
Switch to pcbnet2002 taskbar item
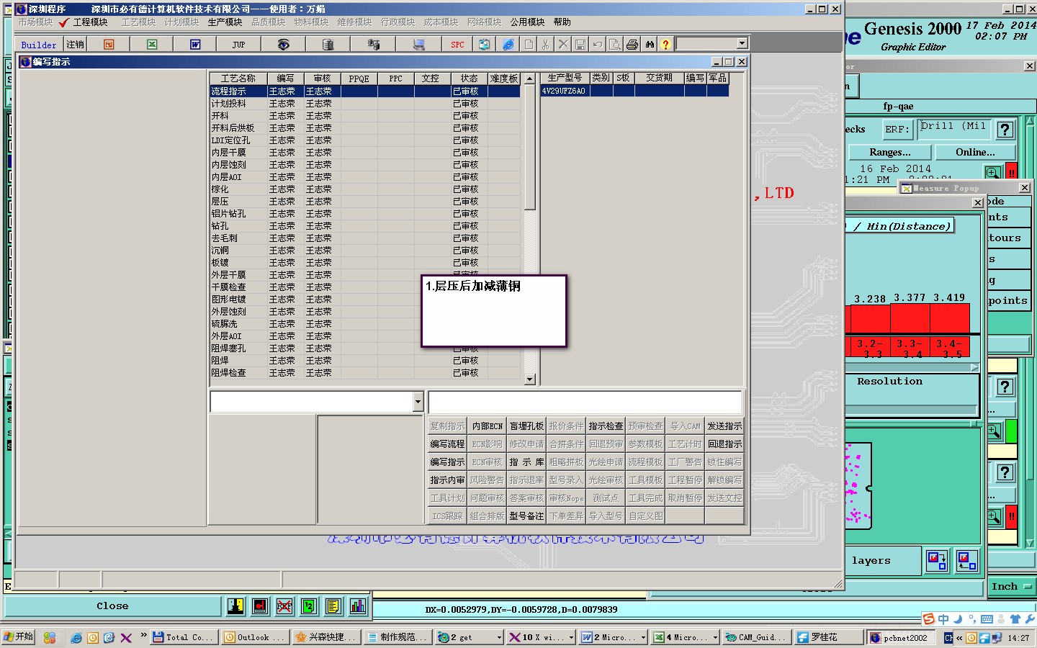[x=900, y=637]
